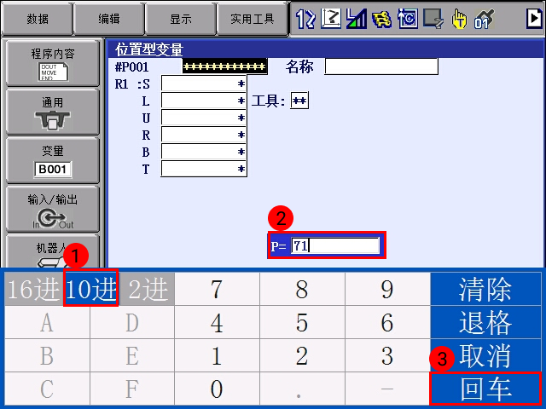546x409 pixels.
Task: Click the robot coordinate system icon
Action: pyautogui.click(x=331, y=19)
